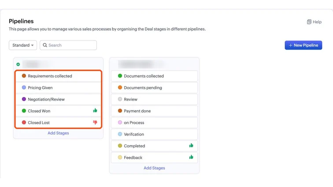Pick the Documents collected green dot

[120, 76]
